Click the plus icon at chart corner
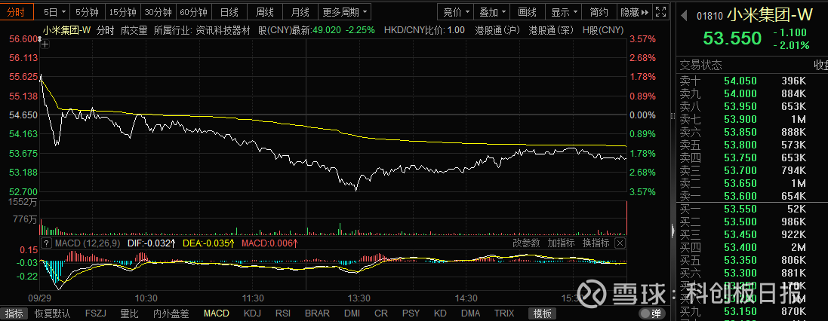Screen dimensions: 828x321 pos(45,44)
